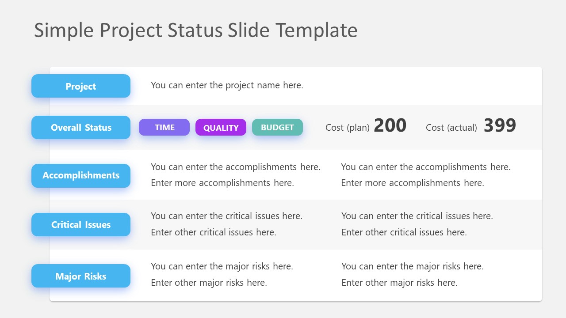The width and height of the screenshot is (566, 318).
Task: Click the teal BUDGET status badge
Action: pyautogui.click(x=277, y=127)
